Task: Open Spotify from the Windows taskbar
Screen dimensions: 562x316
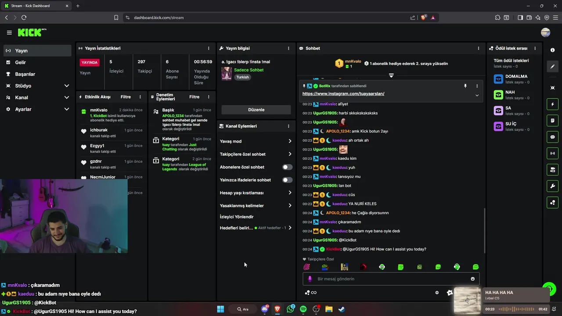Action: click(303, 309)
